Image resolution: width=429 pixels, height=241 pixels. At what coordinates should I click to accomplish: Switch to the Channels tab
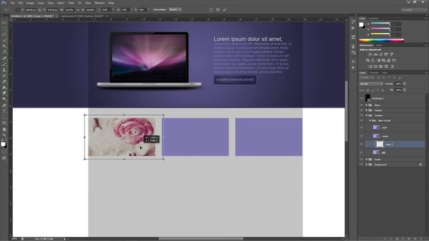373,73
